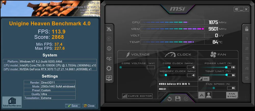
Task: Click the Core Voltage value field
Action: pyautogui.click(x=151, y=67)
